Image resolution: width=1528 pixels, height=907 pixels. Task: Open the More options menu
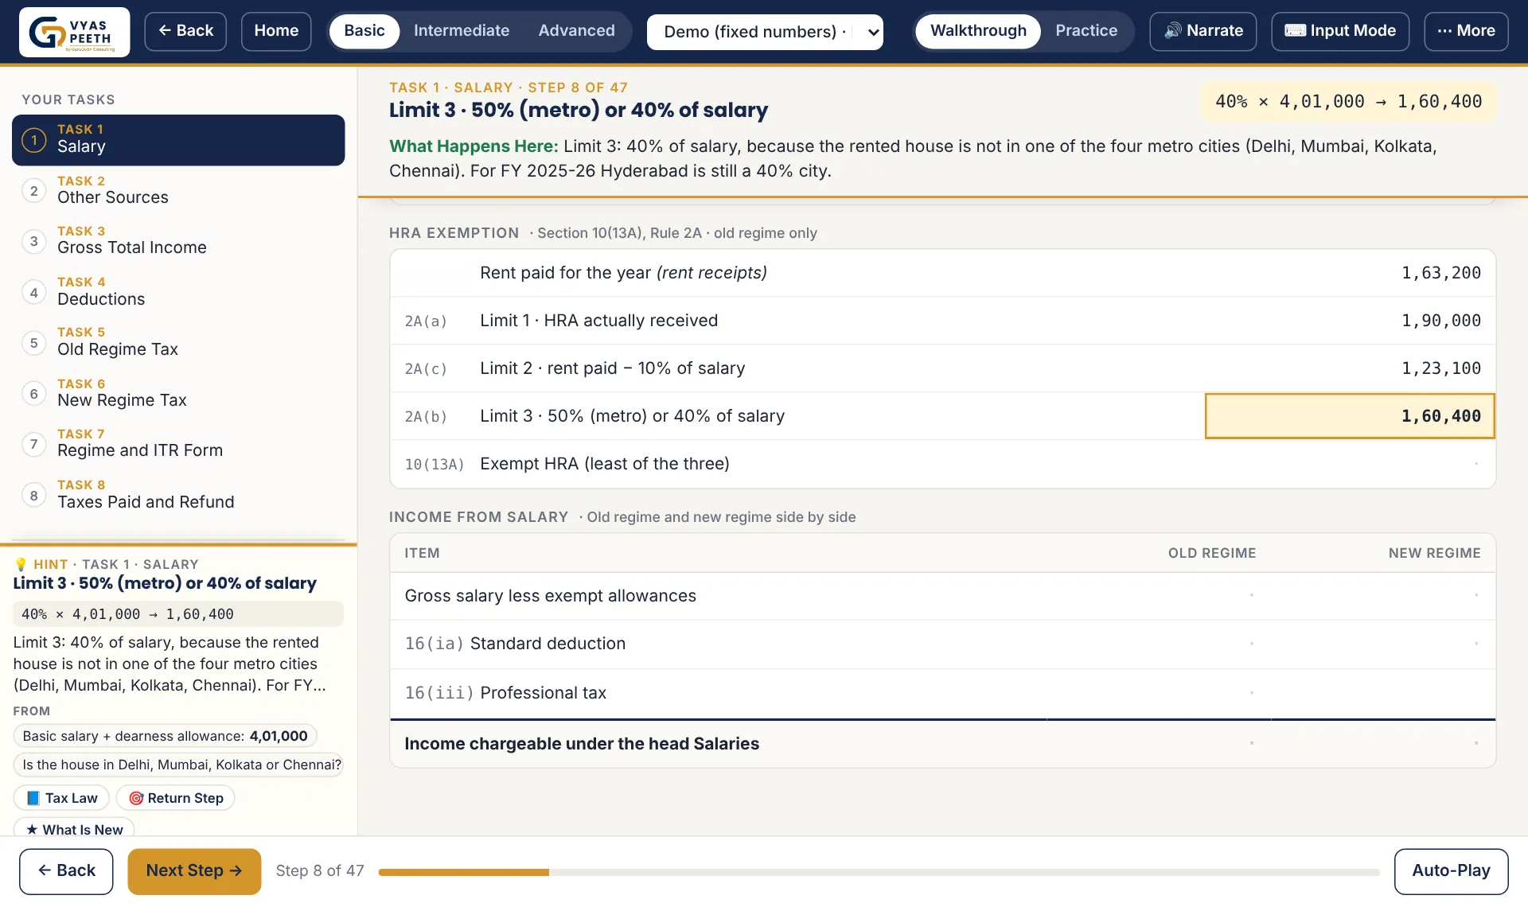(1466, 31)
